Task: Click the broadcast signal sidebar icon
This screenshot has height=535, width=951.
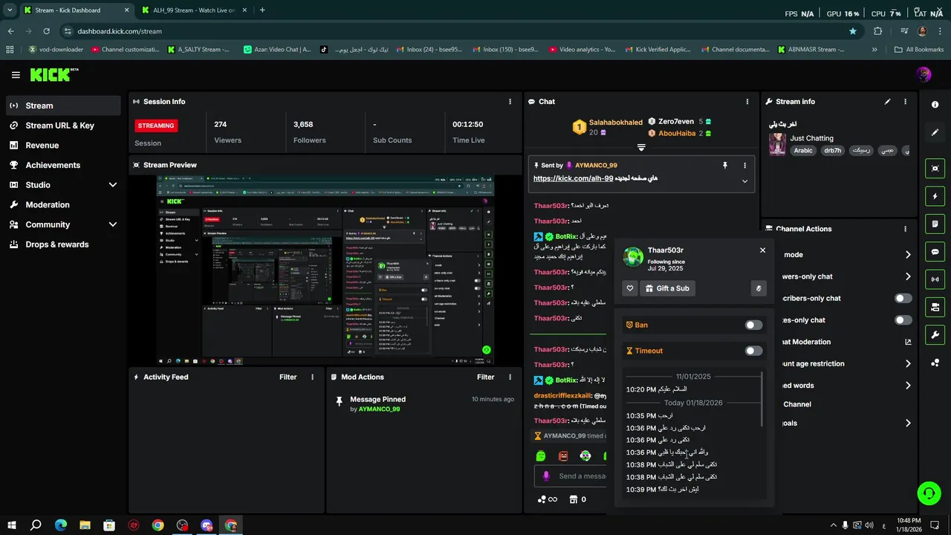Action: 935,279
